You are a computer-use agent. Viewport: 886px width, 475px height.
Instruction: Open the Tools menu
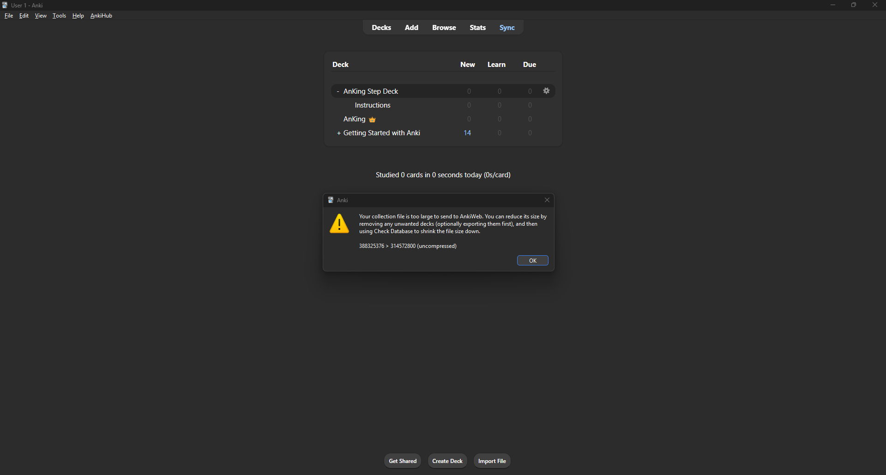click(x=59, y=16)
